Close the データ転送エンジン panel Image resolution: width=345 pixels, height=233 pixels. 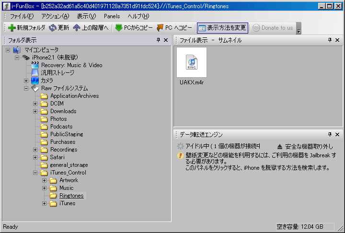click(x=337, y=134)
